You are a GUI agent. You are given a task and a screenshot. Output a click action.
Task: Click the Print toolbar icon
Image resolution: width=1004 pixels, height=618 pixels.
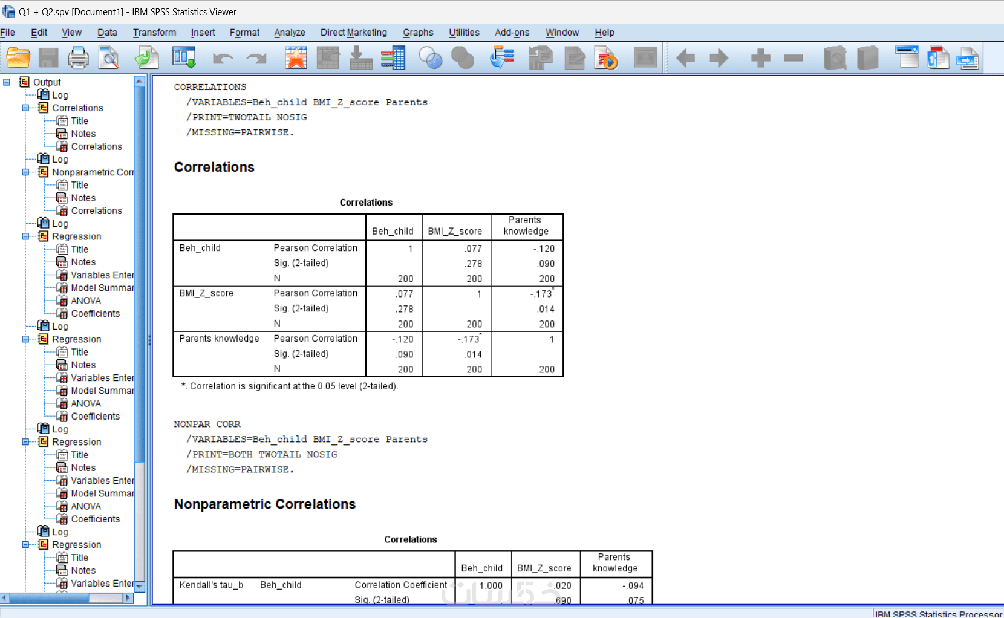[78, 58]
